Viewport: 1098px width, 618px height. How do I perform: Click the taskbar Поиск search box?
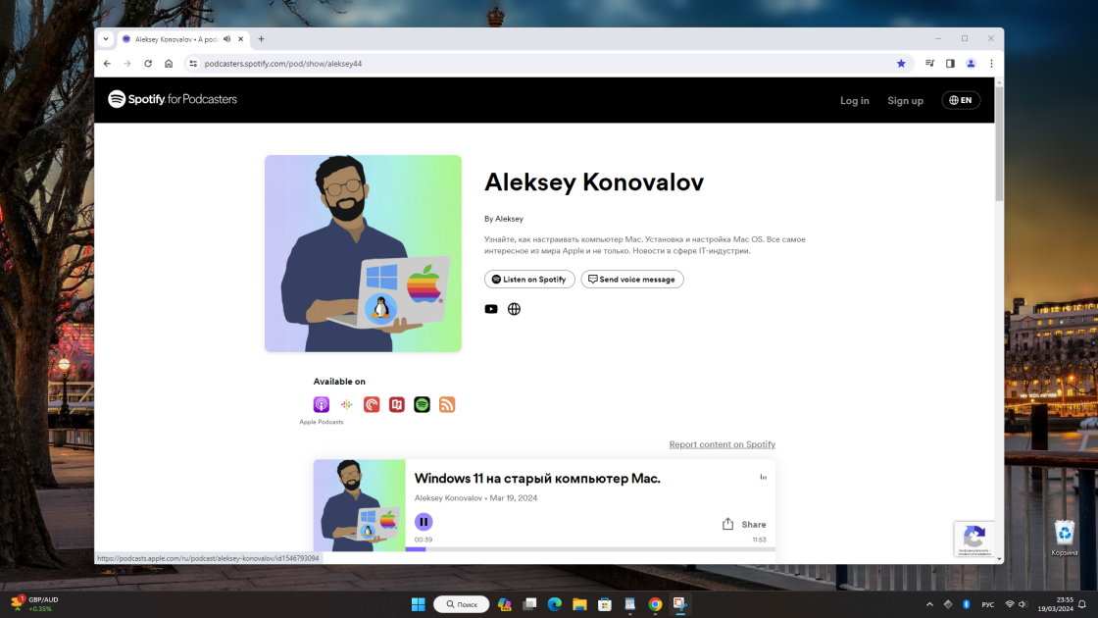(x=462, y=604)
